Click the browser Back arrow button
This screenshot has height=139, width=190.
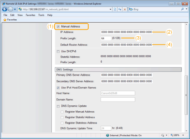coord(5,9)
